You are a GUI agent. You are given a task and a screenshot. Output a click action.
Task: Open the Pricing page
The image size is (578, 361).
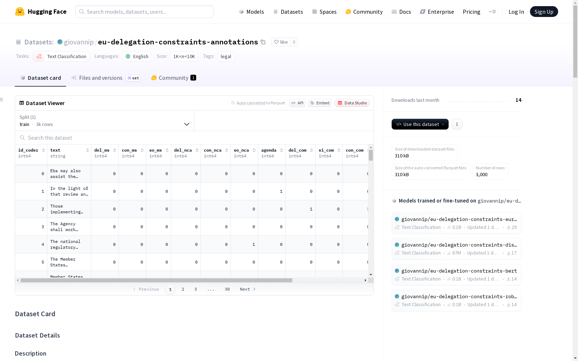coord(471,12)
